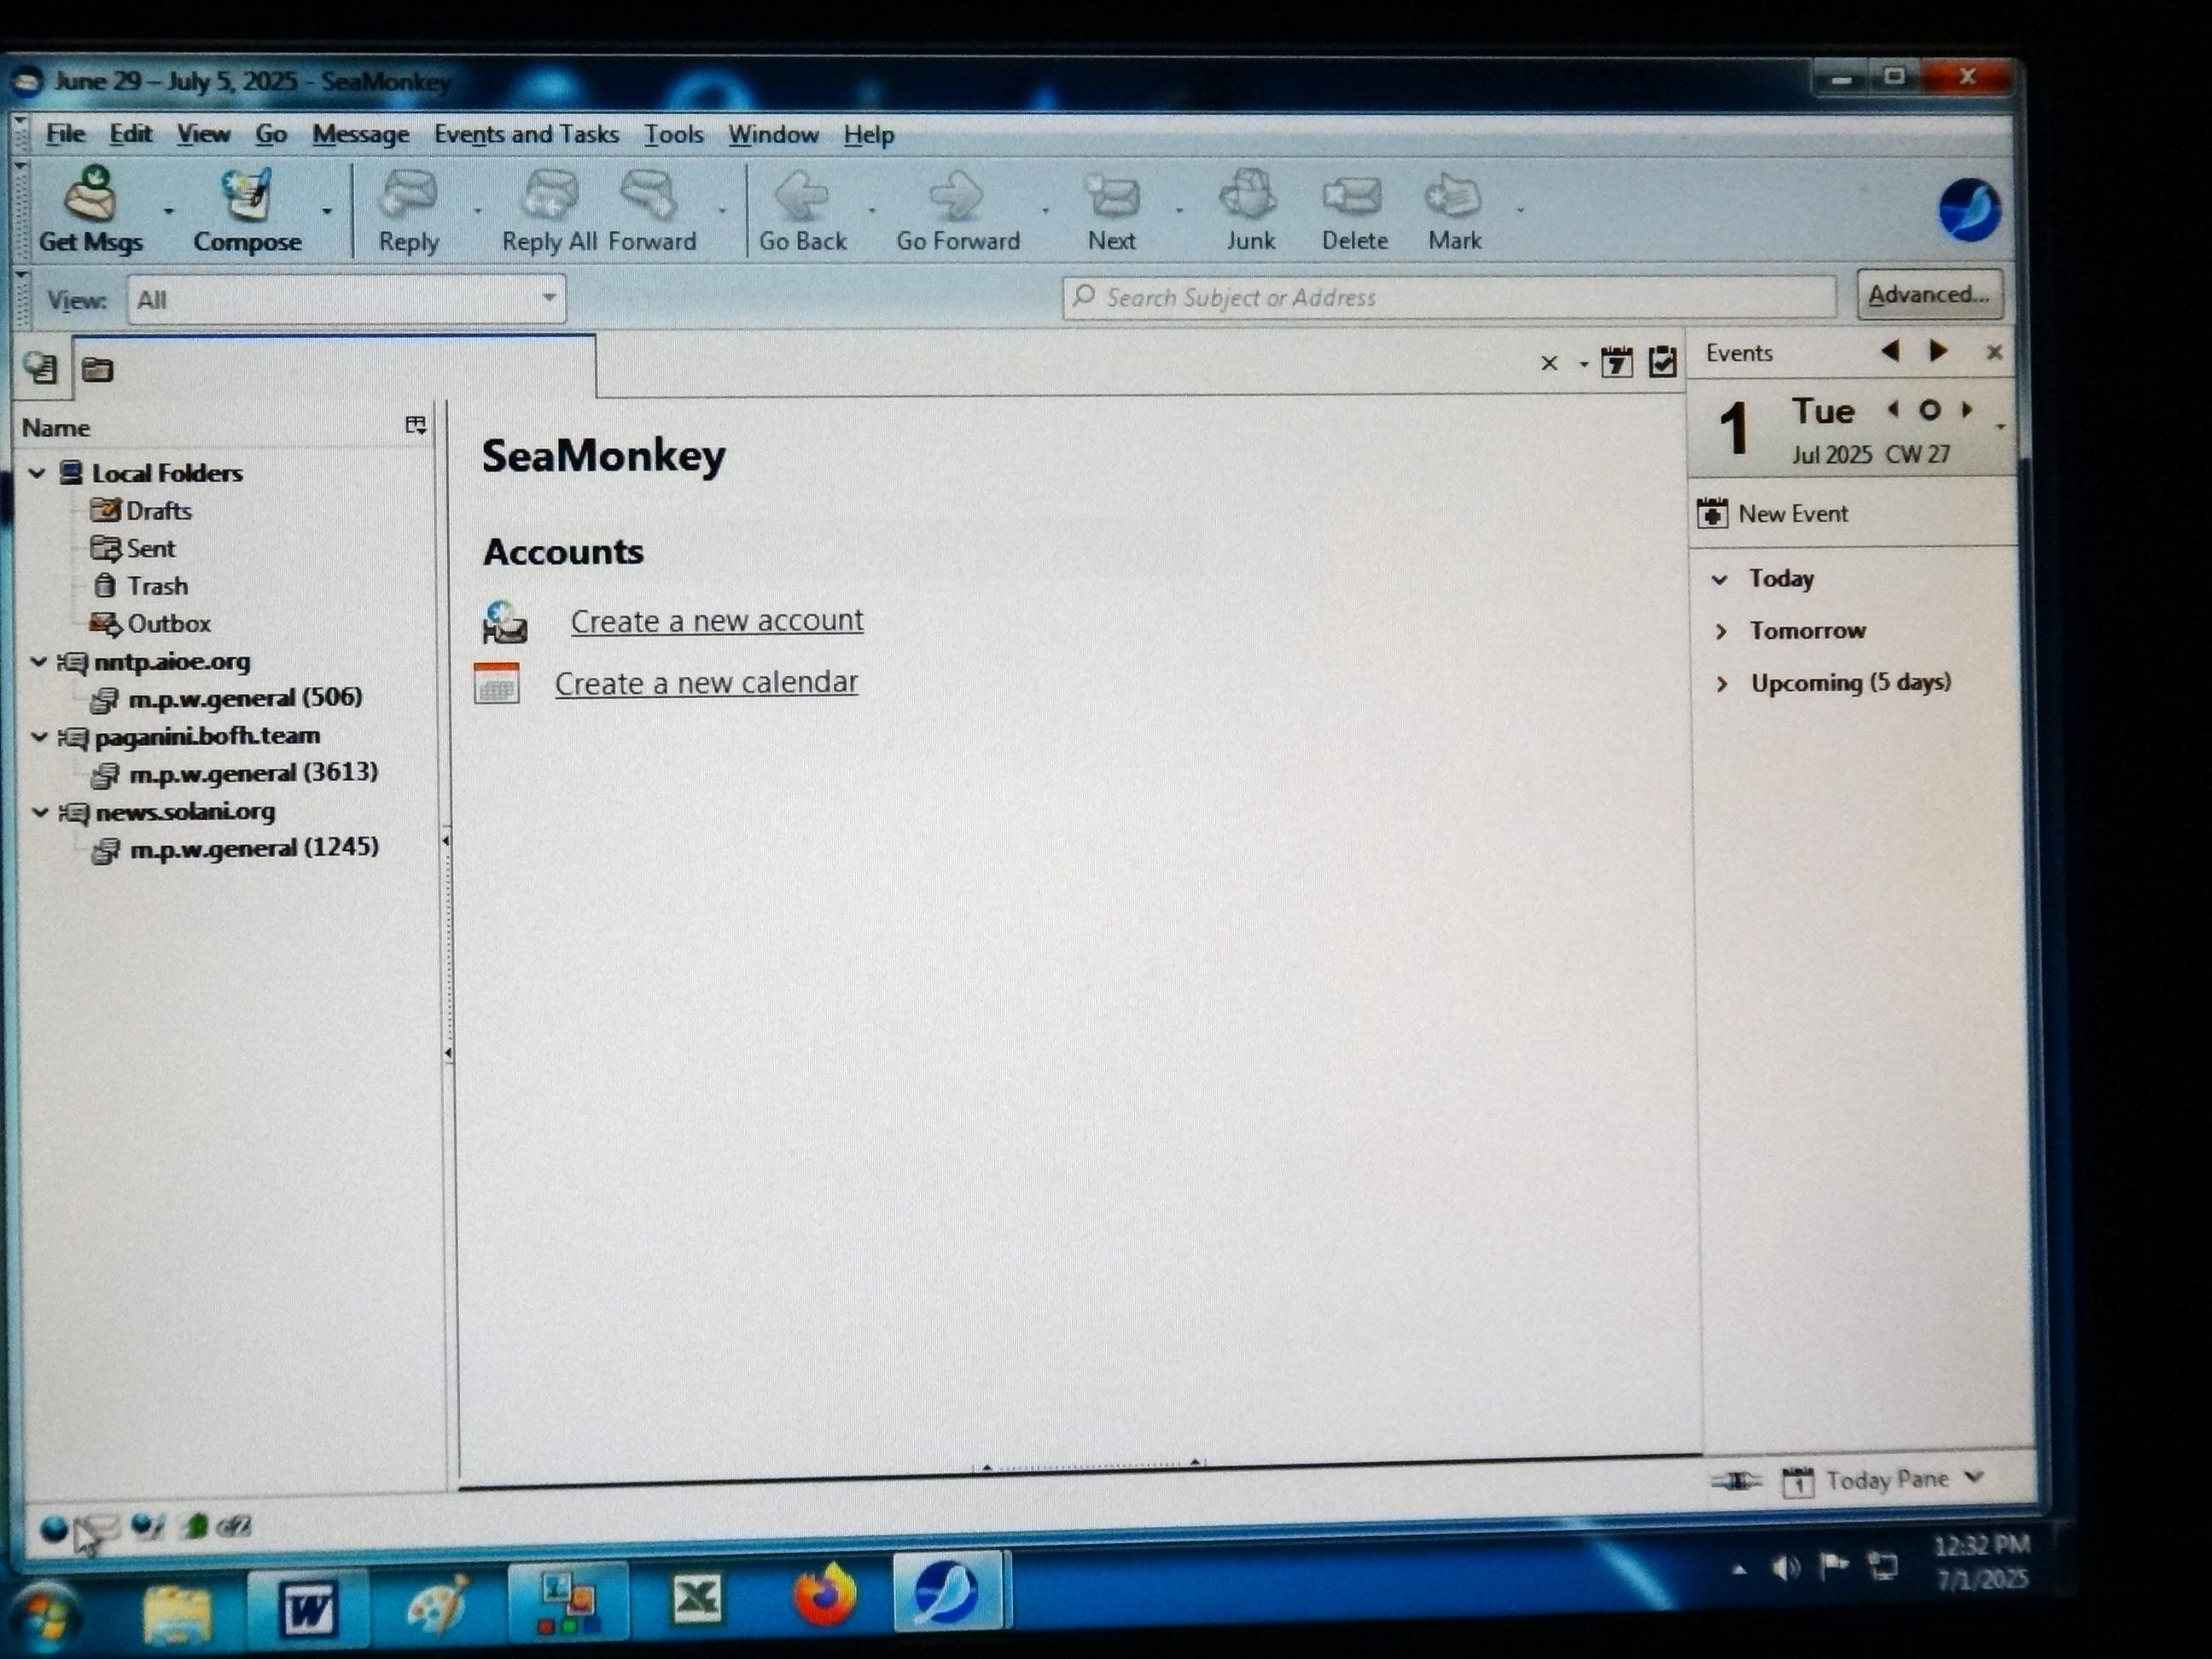This screenshot has height=1659, width=2212.
Task: Collapse the nntp.aioe.org account
Action: 38,661
